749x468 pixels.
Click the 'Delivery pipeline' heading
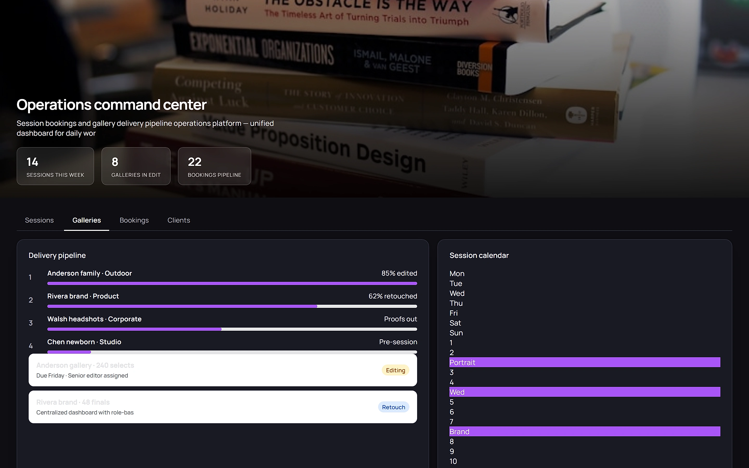coord(57,255)
